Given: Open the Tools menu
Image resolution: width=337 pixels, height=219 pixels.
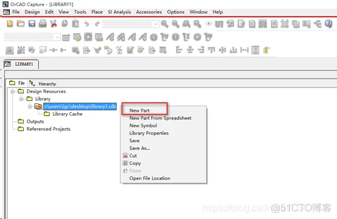Looking at the screenshot, I should click(x=80, y=12).
